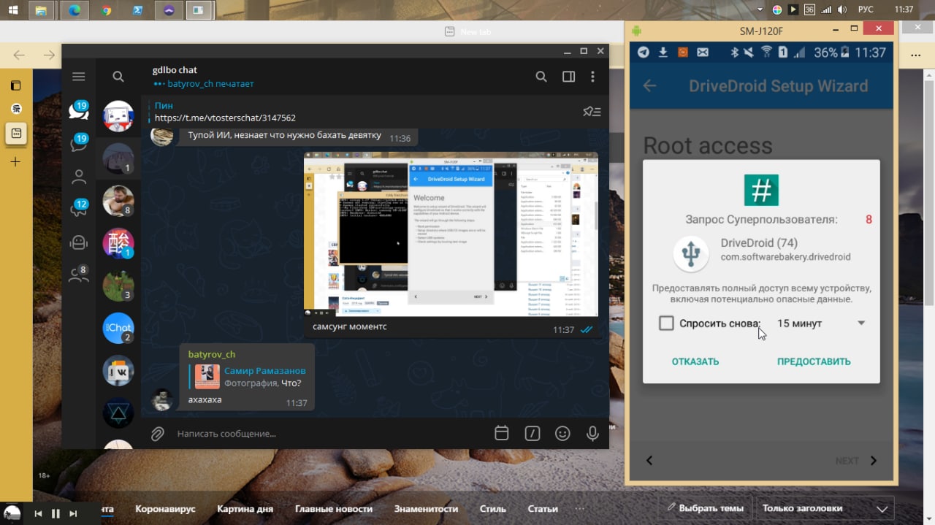Viewport: 935px width, 525px height.
Task: Skip to next track in bottom player
Action: 73,513
